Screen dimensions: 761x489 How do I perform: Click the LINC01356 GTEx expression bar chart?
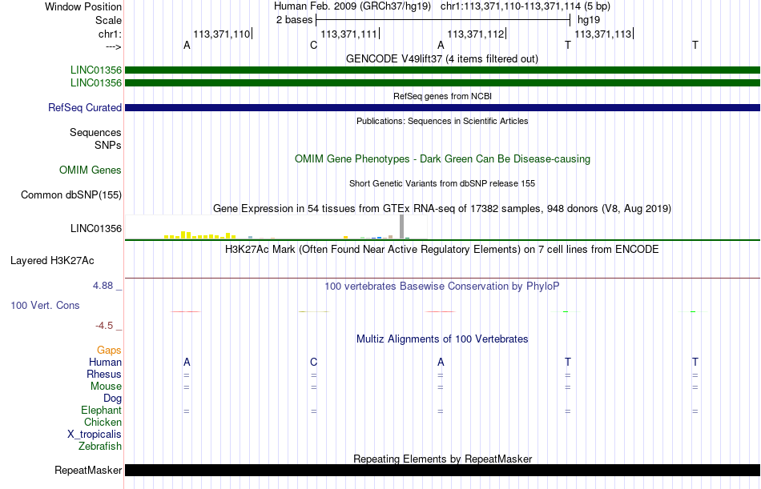pos(276,227)
